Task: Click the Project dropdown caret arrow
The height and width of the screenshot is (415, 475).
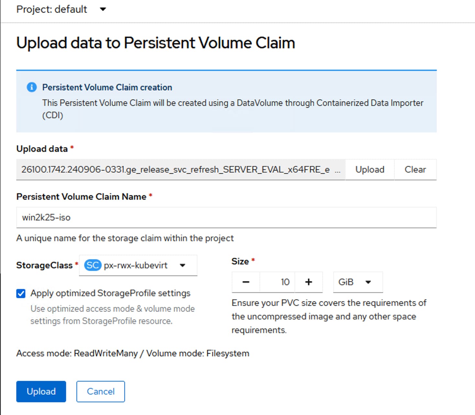Action: pyautogui.click(x=103, y=9)
